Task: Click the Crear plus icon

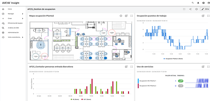Action: click(x=3, y=19)
